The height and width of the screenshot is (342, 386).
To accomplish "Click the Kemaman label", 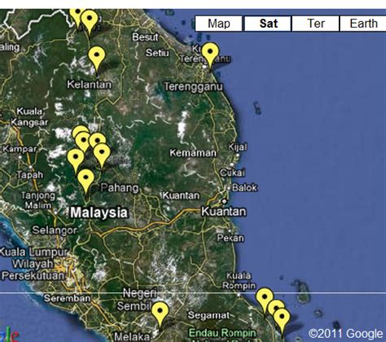I will [193, 153].
